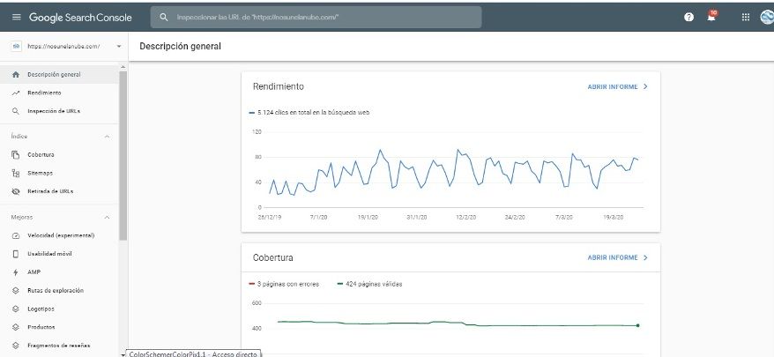This screenshot has height=357, width=774.
Task: Click the URL inspection search field
Action: tap(316, 18)
